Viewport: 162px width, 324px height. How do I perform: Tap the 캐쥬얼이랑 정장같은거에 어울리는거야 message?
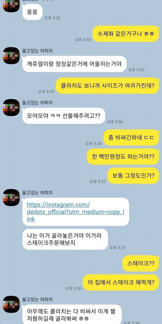(x=74, y=64)
